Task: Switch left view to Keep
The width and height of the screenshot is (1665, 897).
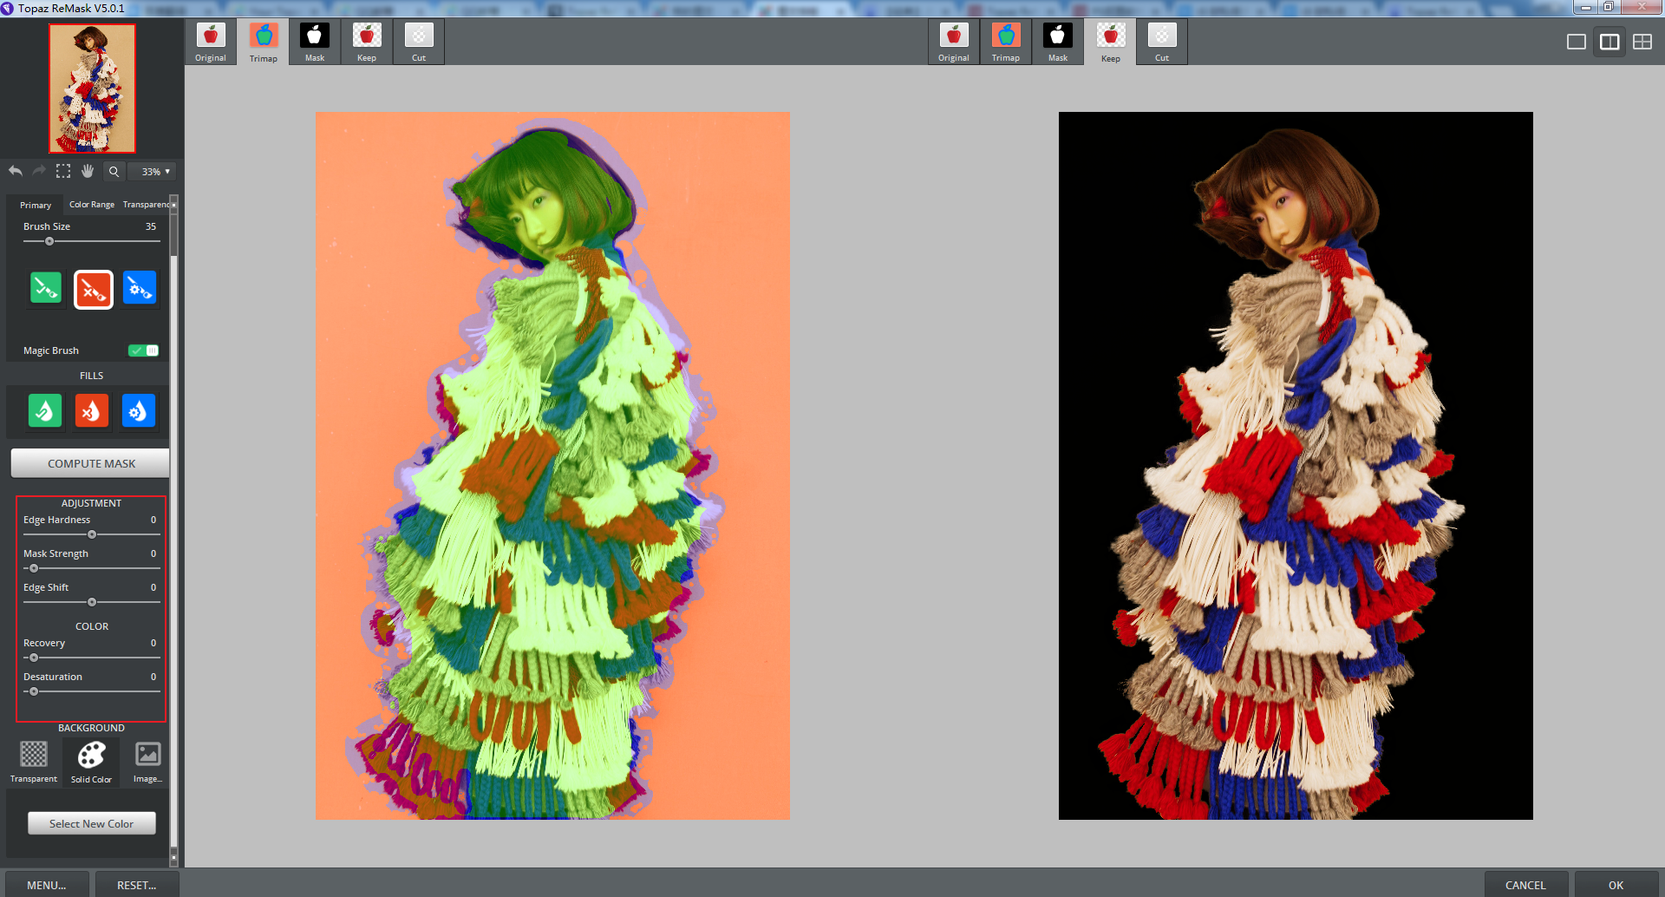Action: tap(367, 43)
